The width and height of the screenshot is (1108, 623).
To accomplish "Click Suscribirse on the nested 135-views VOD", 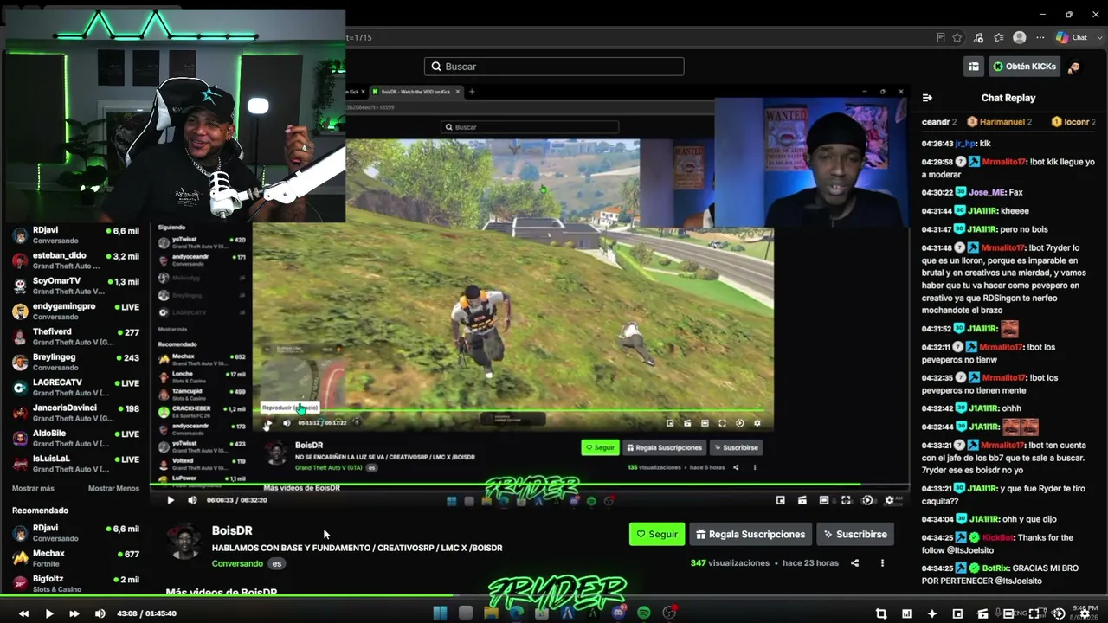I will coord(736,447).
